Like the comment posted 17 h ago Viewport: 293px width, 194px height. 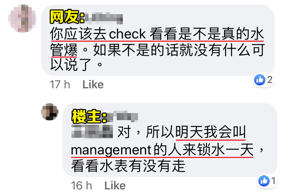93,85
